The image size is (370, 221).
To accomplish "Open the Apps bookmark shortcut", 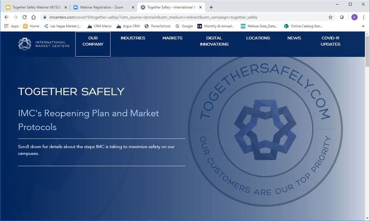I will pos(11,26).
